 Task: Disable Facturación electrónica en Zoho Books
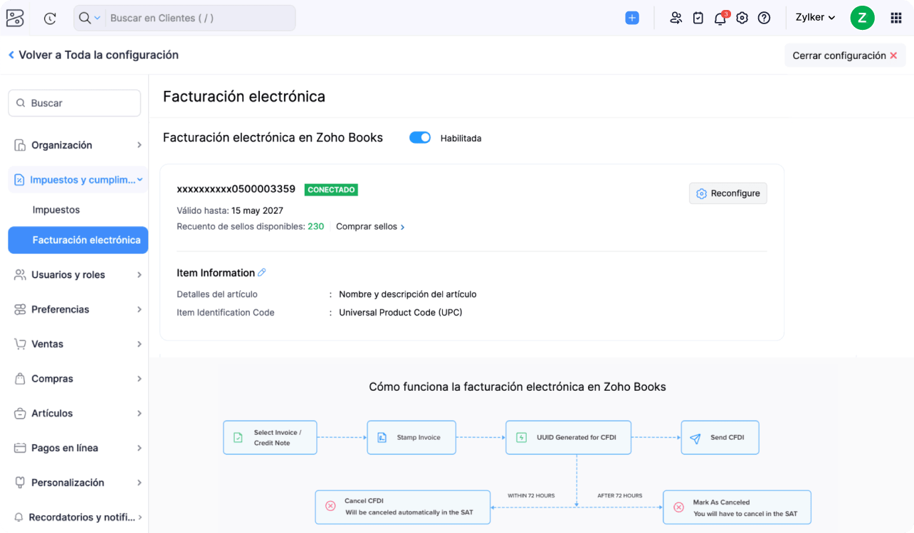tap(420, 137)
